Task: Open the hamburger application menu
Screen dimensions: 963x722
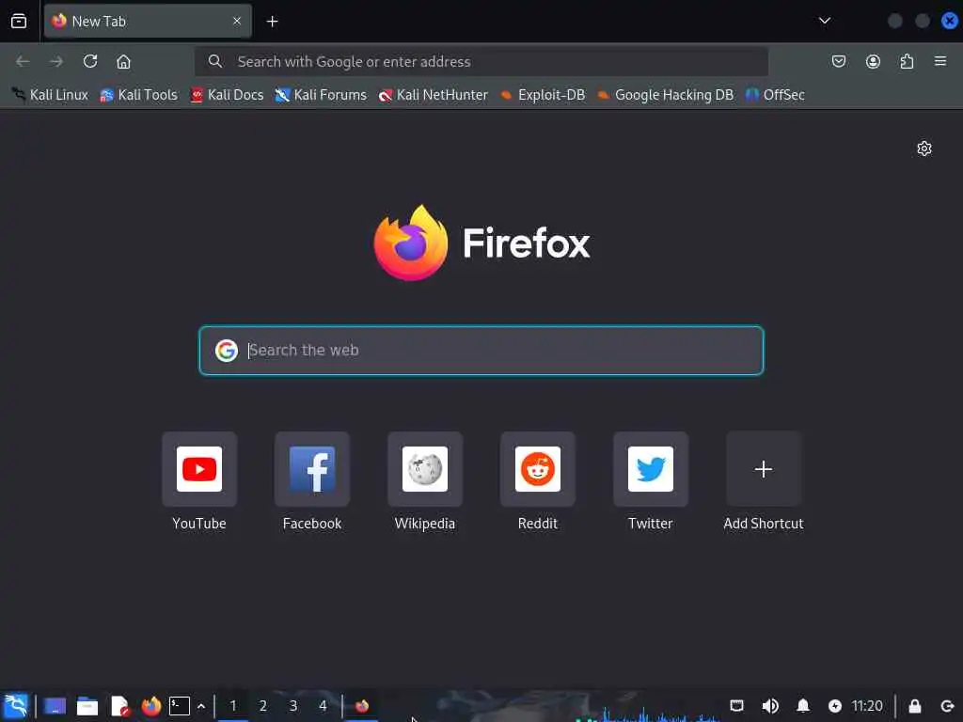Action: coord(940,61)
